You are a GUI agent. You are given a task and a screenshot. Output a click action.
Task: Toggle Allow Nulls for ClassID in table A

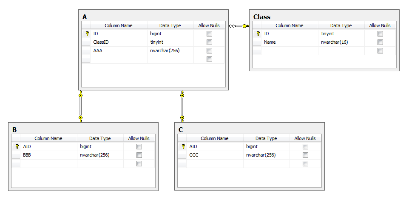click(209, 42)
